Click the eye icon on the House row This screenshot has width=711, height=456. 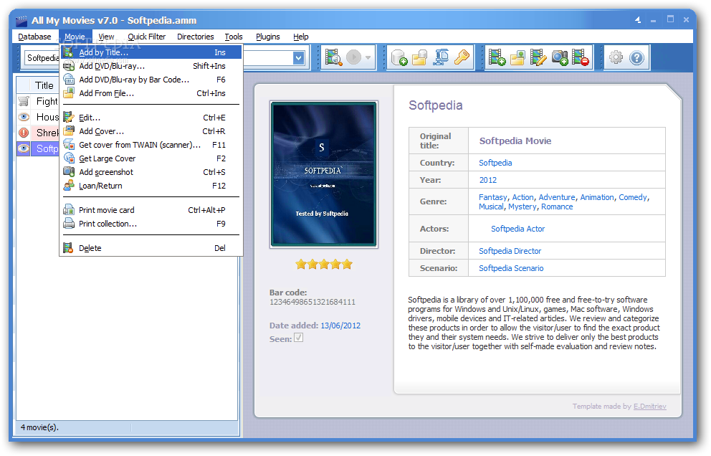coord(24,117)
